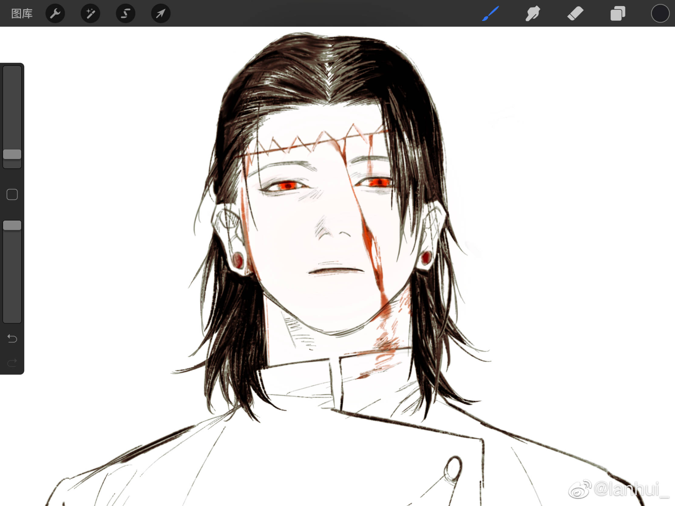This screenshot has width=675, height=506.
Task: Undo the last stroke
Action: (x=12, y=338)
